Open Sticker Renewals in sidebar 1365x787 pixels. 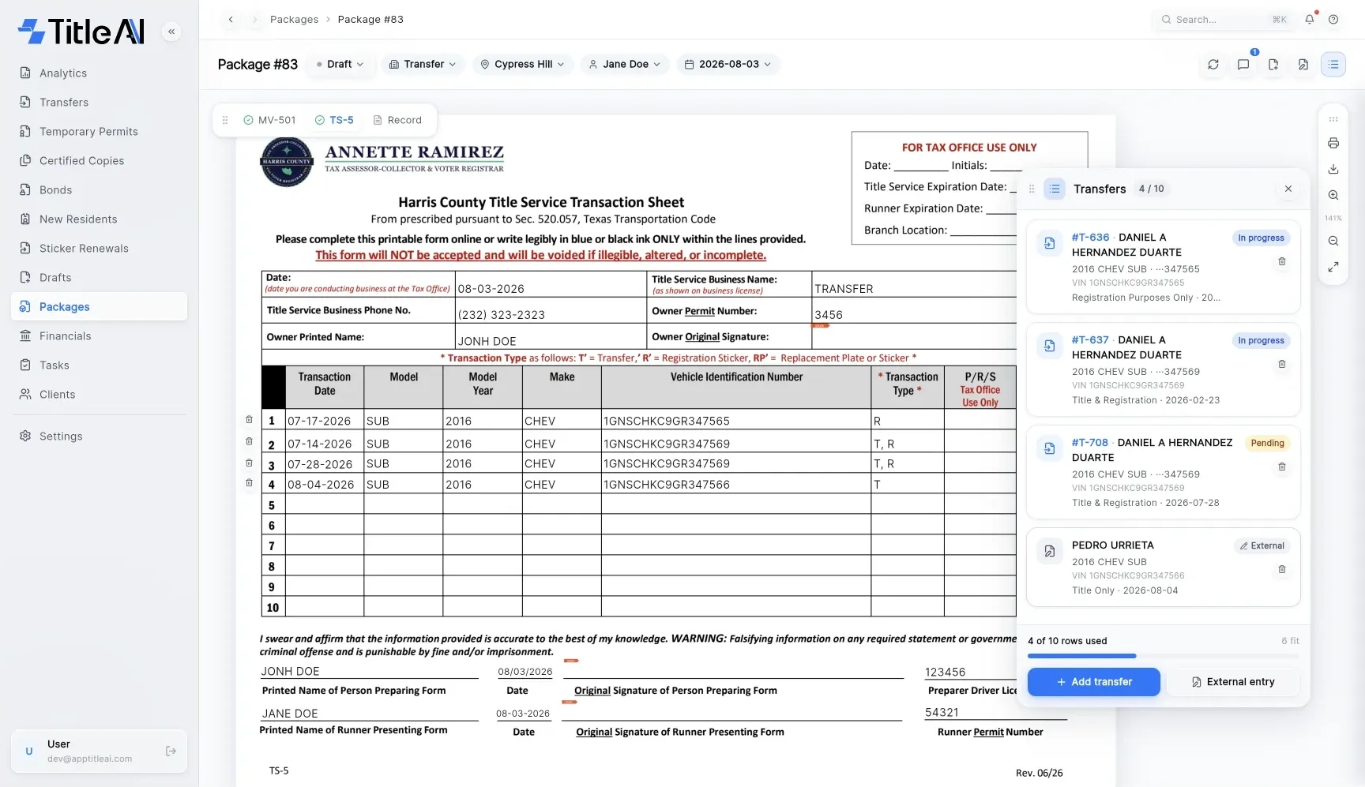[99, 249]
